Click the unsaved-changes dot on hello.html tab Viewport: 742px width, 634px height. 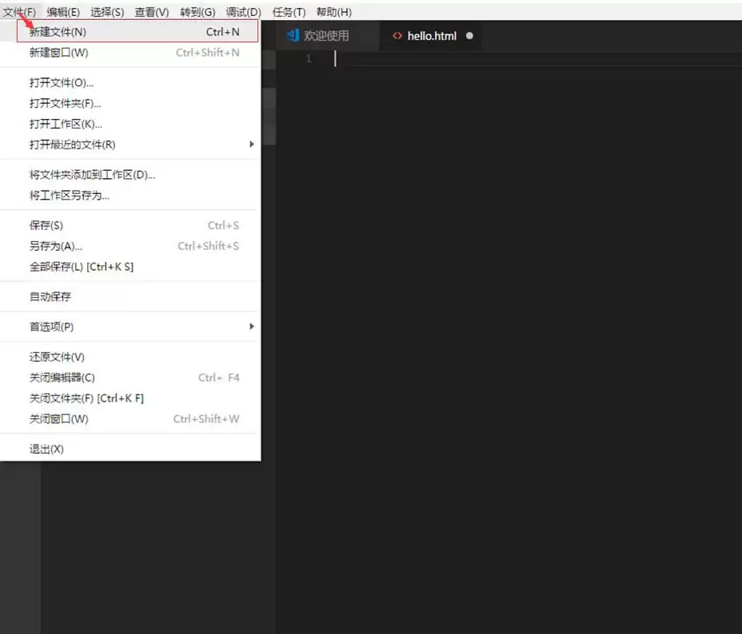point(469,36)
